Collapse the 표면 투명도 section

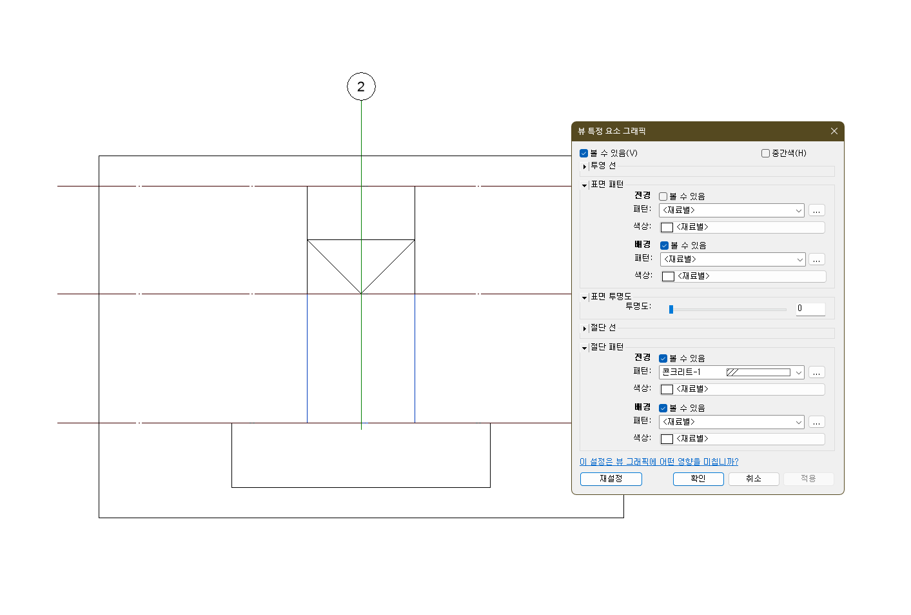pos(585,297)
